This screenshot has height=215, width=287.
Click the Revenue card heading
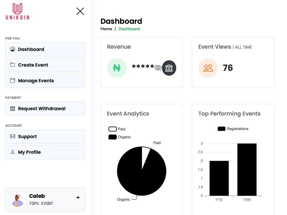point(119,47)
